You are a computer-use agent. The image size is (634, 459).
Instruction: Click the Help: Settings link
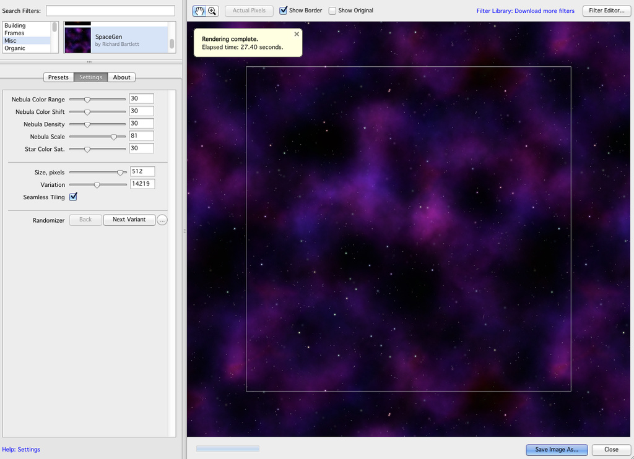coord(21,450)
